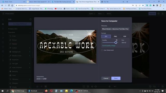Open the notification center icon
The width and height of the screenshot is (166, 93).
163,91
